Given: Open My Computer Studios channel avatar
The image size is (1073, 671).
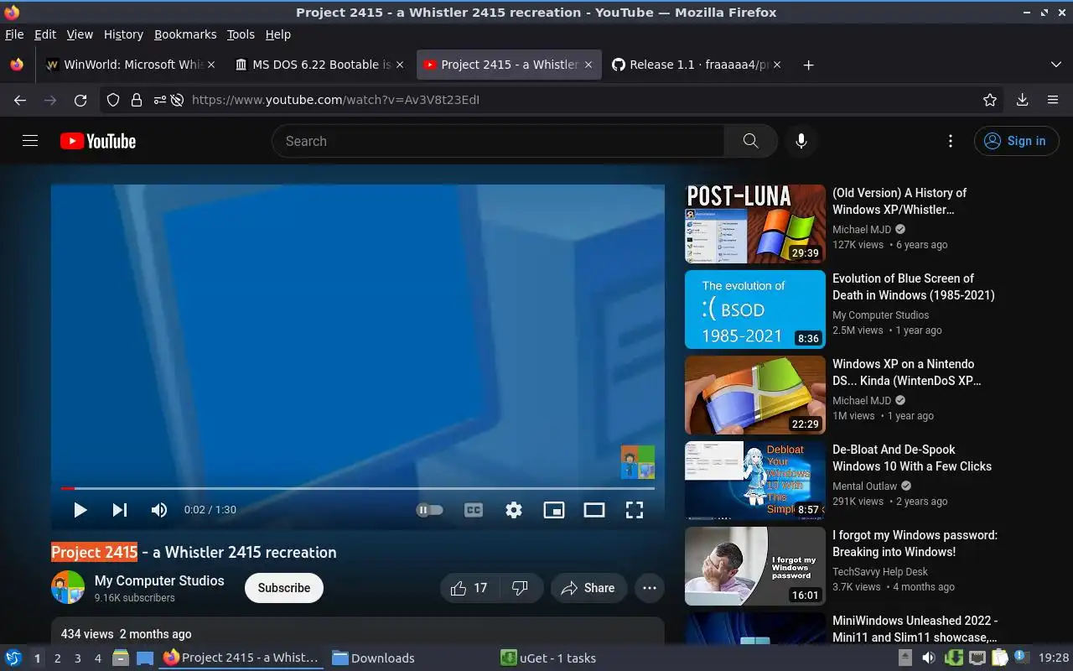Looking at the screenshot, I should pos(68,588).
